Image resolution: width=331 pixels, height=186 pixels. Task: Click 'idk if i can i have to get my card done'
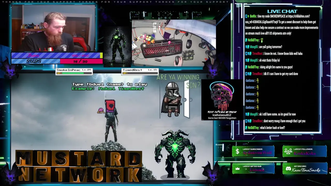[281, 74]
